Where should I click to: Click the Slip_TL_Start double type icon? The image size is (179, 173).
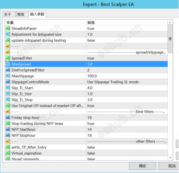click(x=8, y=88)
